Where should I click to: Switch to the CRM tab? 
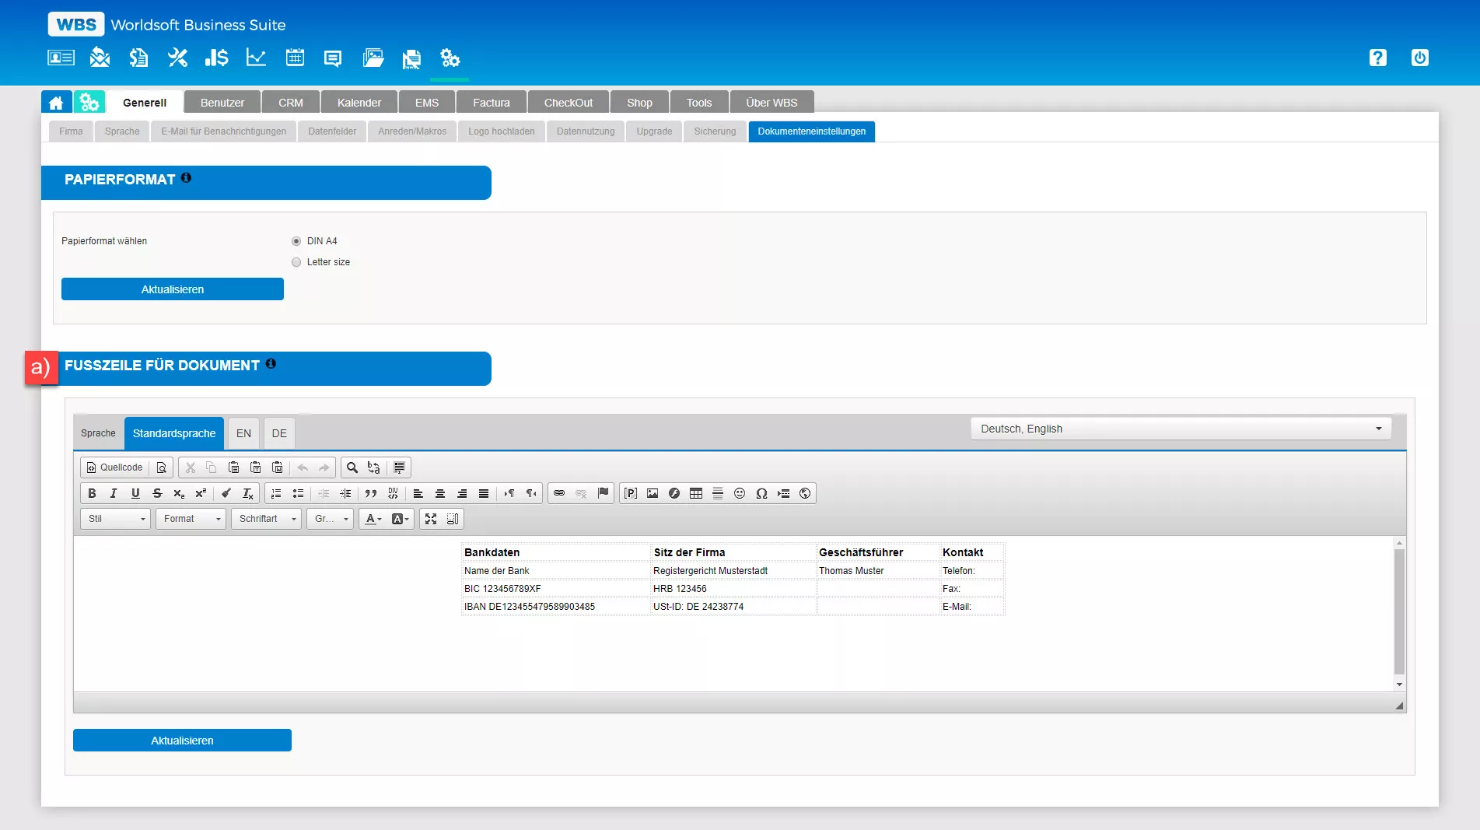tap(291, 103)
